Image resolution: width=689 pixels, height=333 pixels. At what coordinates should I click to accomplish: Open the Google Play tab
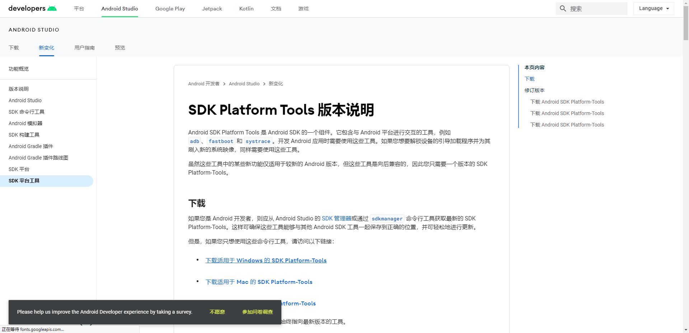click(x=170, y=9)
